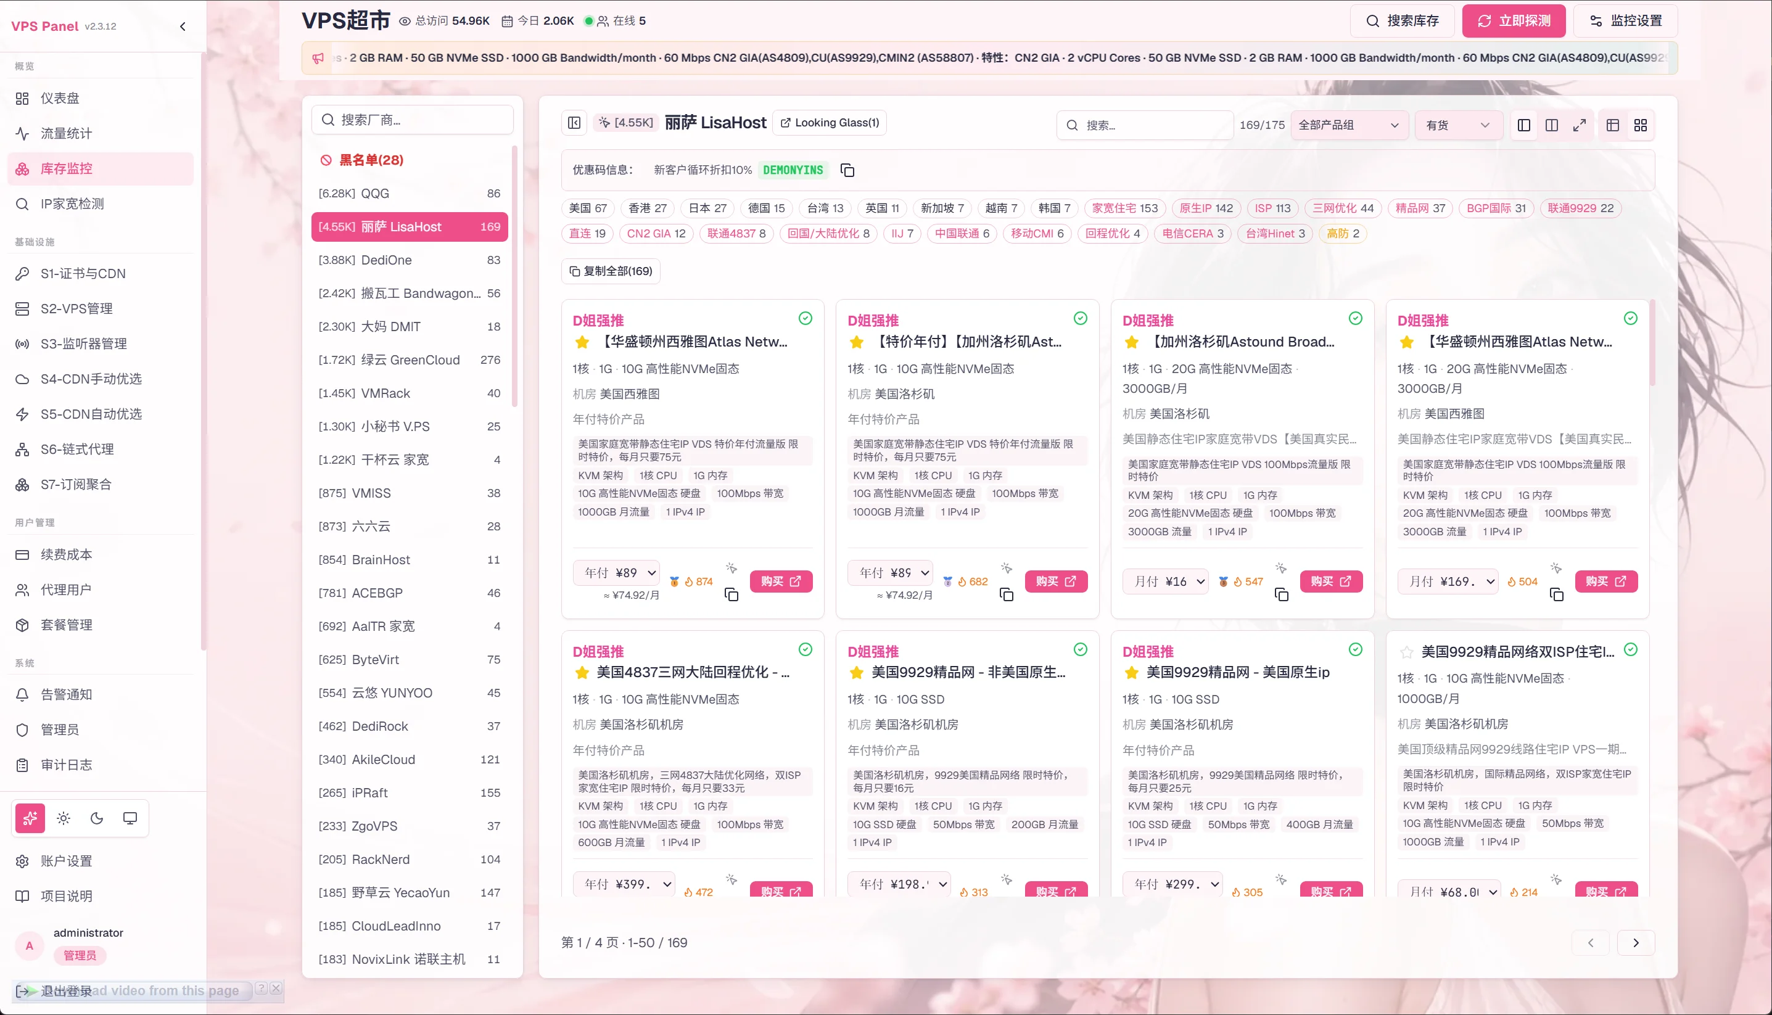Viewport: 1772px width, 1015px height.
Task: Copy the DEMONYINS coupon code
Action: 847,170
